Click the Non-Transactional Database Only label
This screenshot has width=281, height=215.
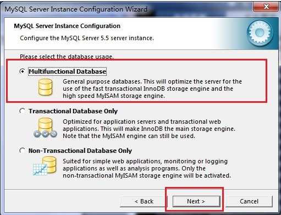click(80, 151)
